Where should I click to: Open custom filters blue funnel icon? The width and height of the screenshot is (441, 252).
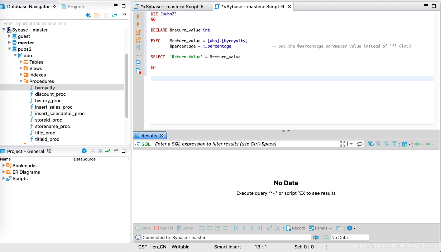click(x=394, y=144)
